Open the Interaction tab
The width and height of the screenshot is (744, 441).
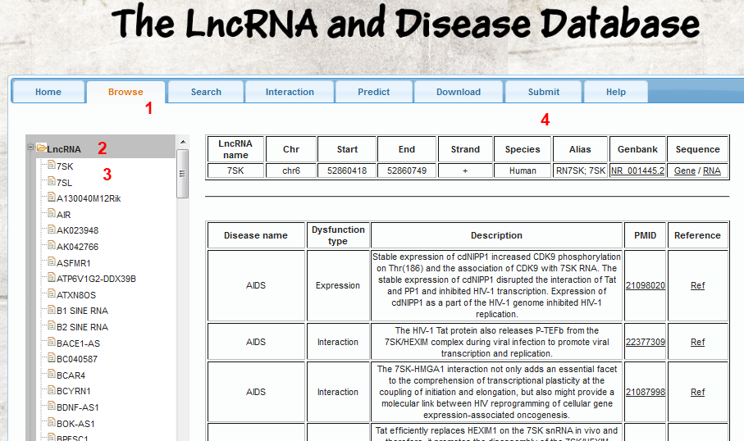pyautogui.click(x=290, y=92)
